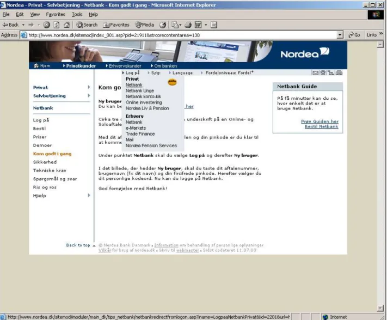This screenshot has height=320, width=387.
Task: Click the Discuss toolbar icon
Action: [214, 25]
